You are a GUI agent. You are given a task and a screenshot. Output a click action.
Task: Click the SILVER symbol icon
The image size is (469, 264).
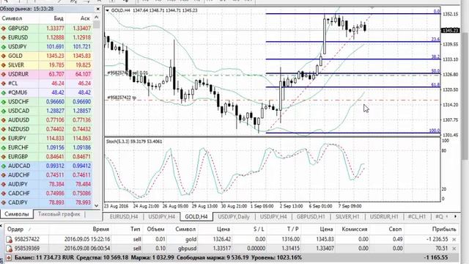point(4,65)
